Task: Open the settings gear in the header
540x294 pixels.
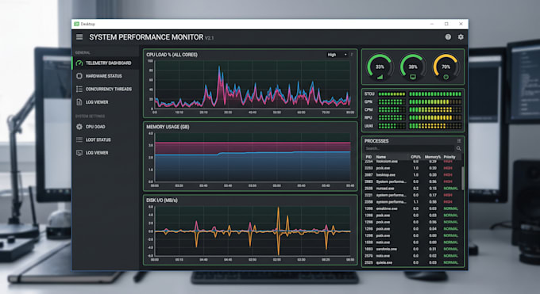Action: tap(461, 36)
